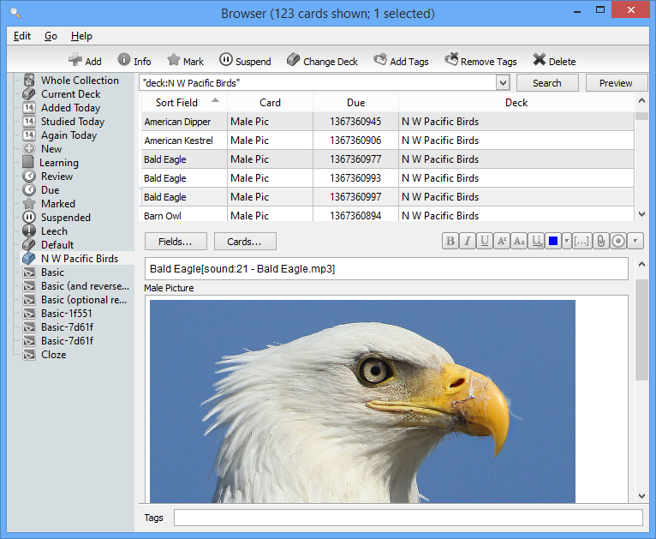Show Marked cards via sidebar

point(49,204)
